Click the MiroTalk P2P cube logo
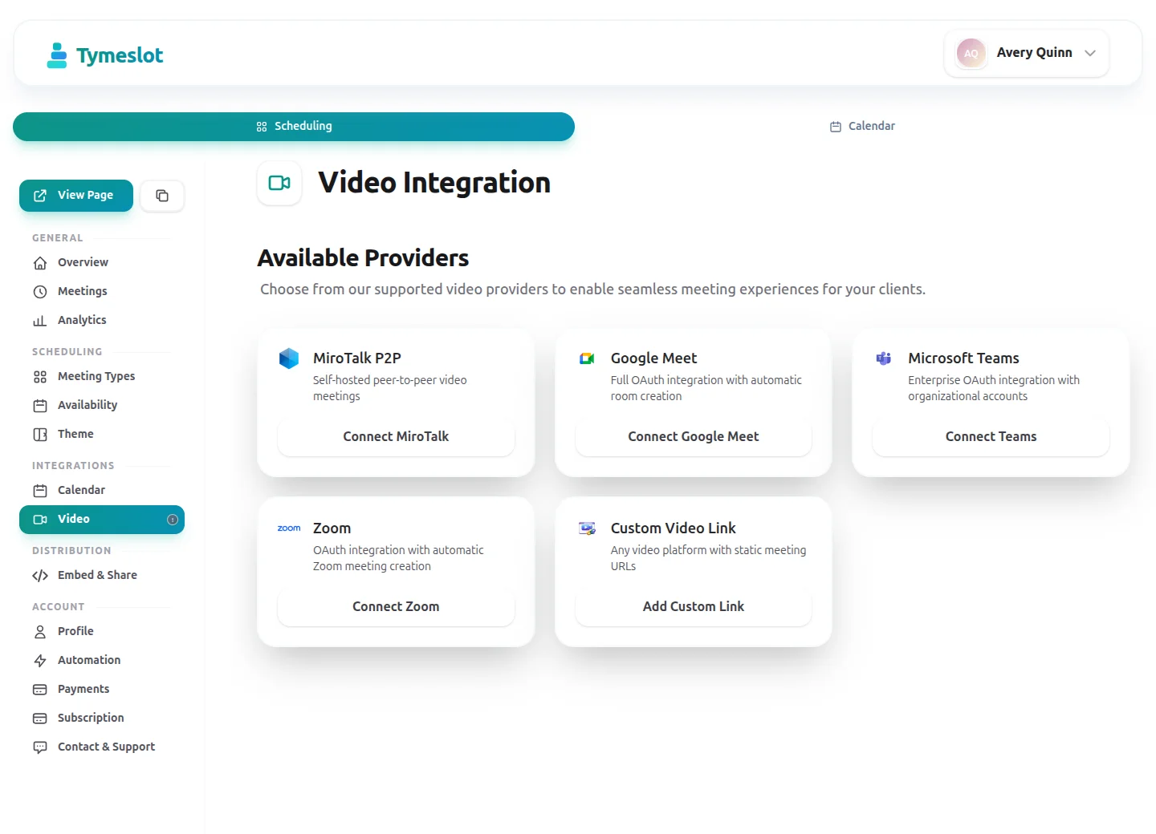Screen dimensions: 1156x834 [x=289, y=358]
